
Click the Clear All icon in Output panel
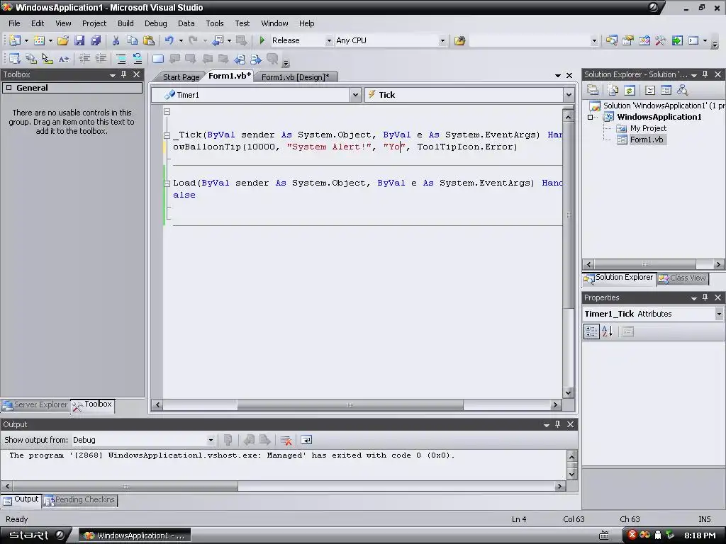[286, 439]
